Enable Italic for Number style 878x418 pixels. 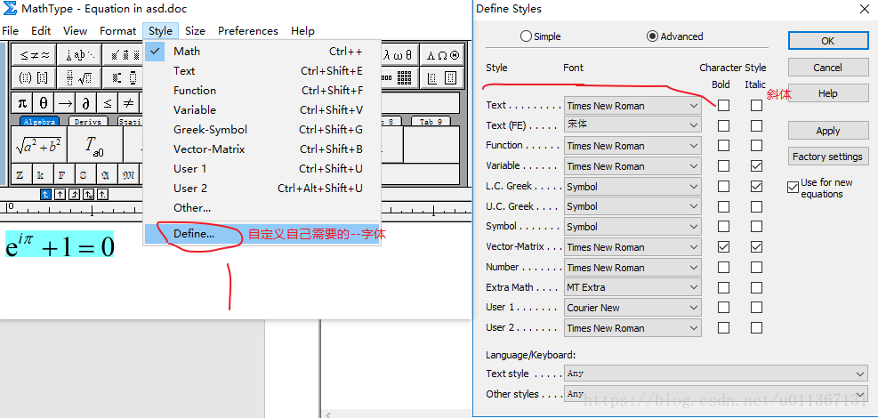[756, 268]
